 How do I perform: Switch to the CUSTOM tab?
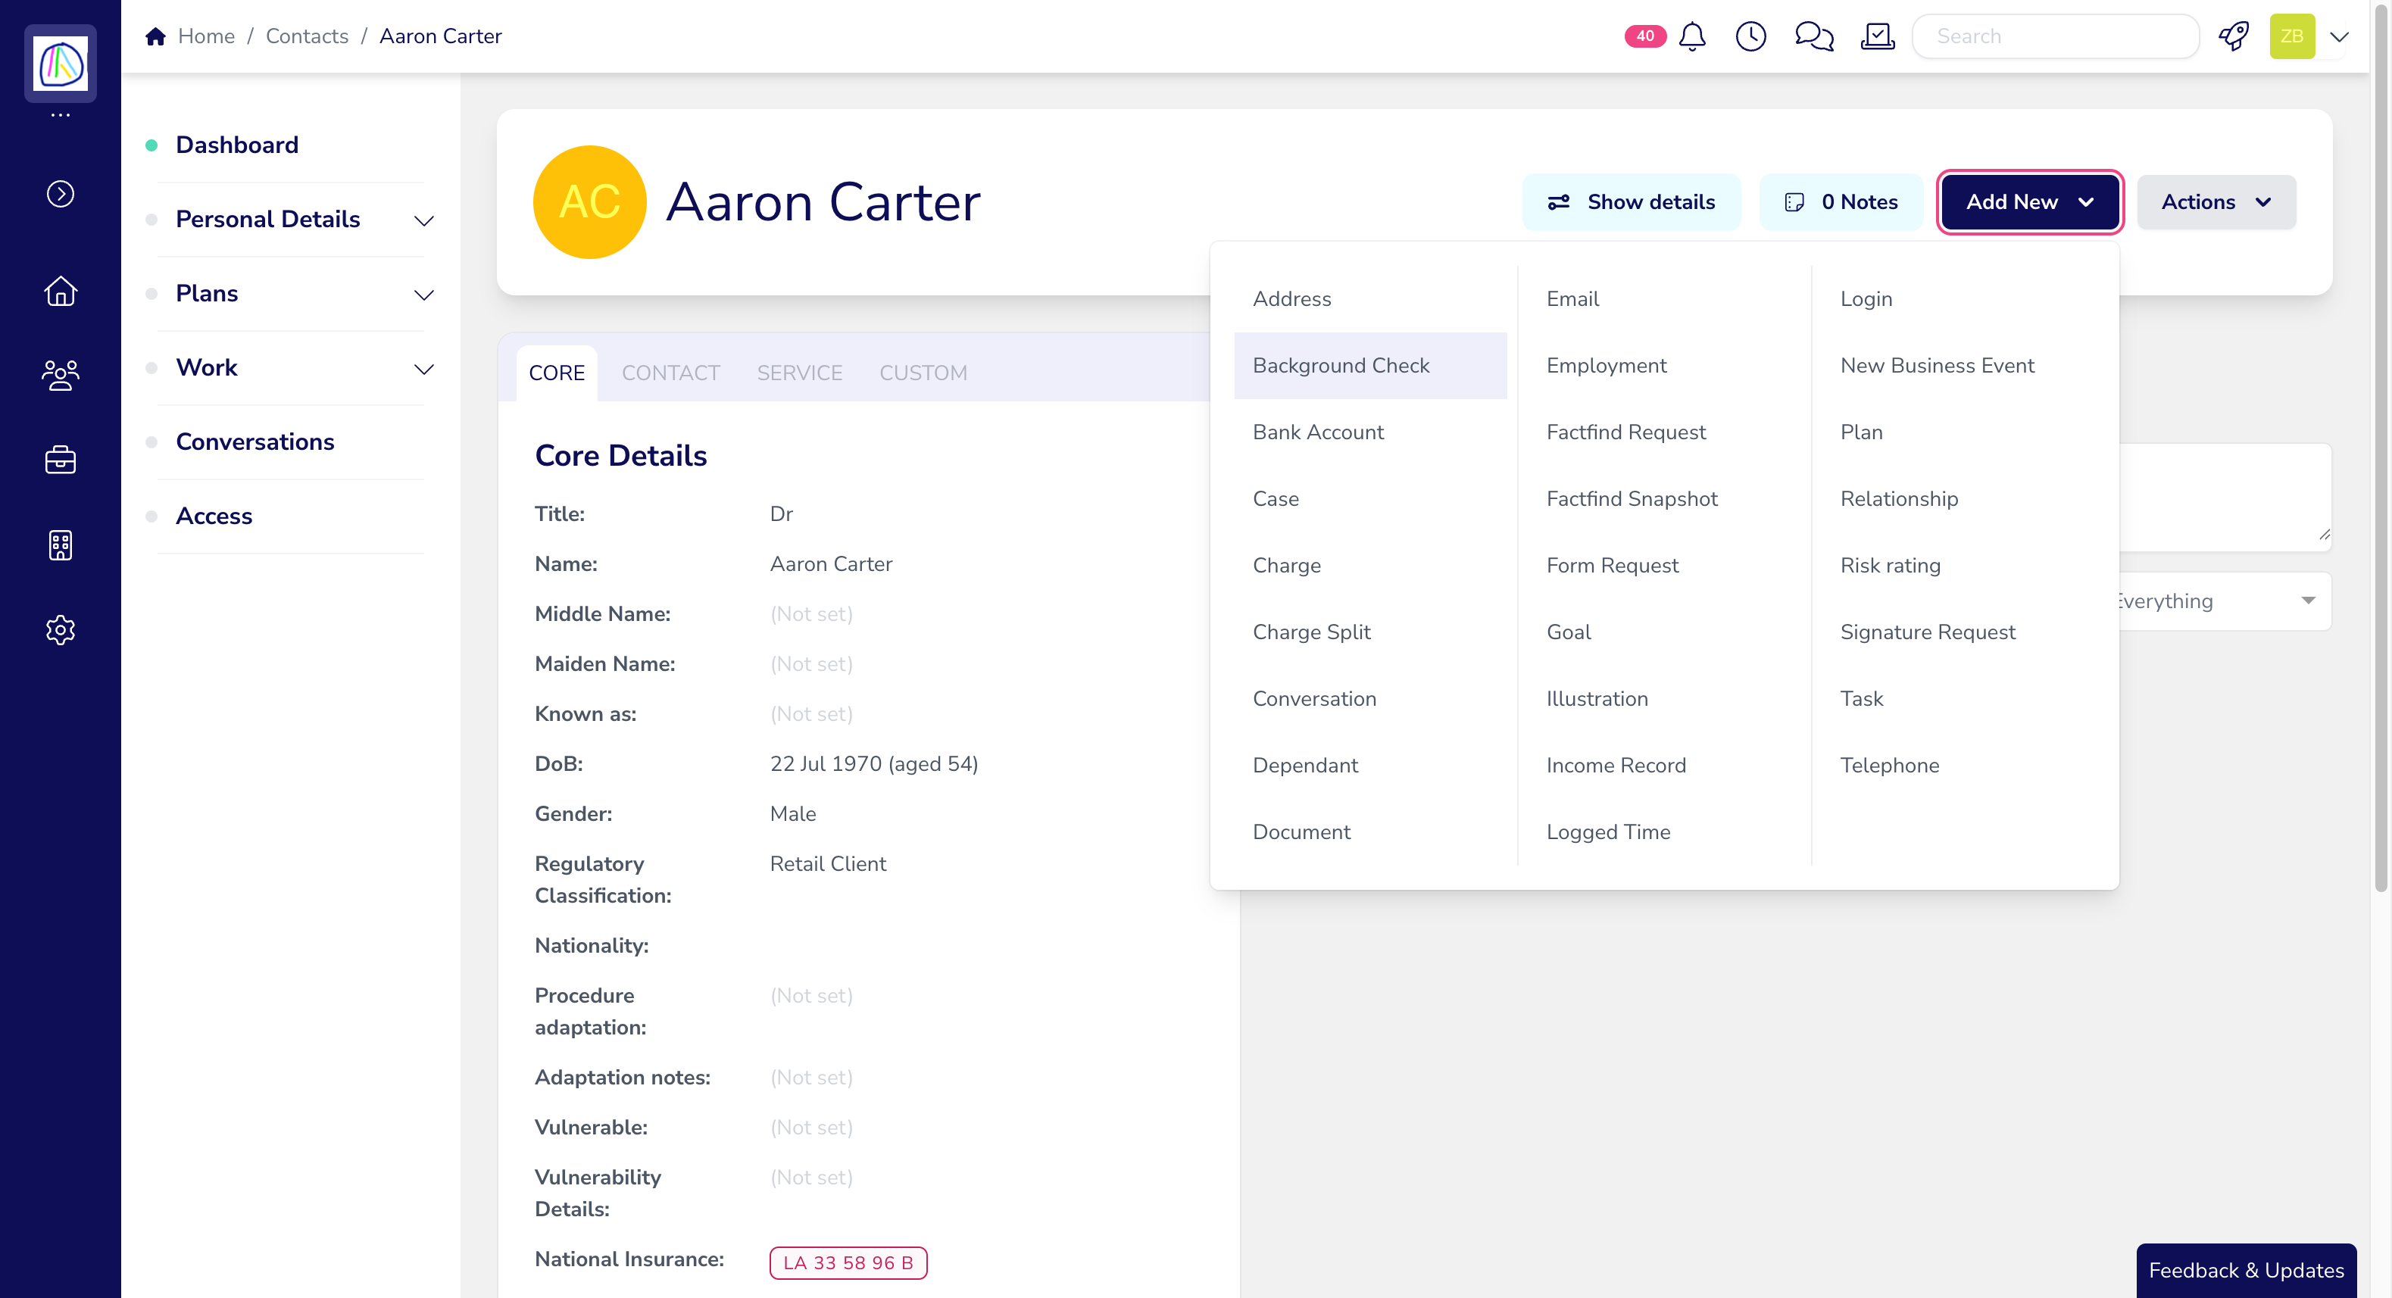[923, 373]
